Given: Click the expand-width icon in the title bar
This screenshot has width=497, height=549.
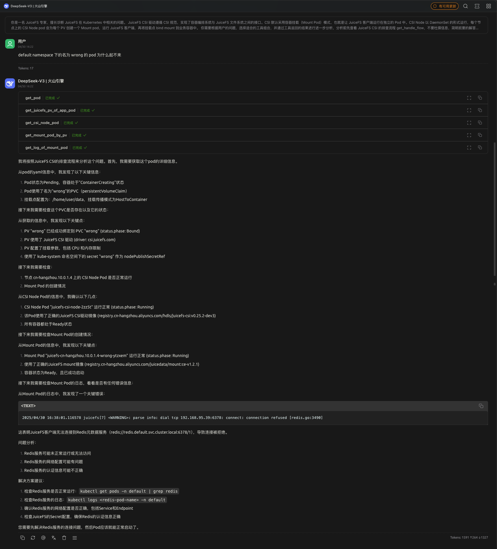Looking at the screenshot, I should 477,6.
